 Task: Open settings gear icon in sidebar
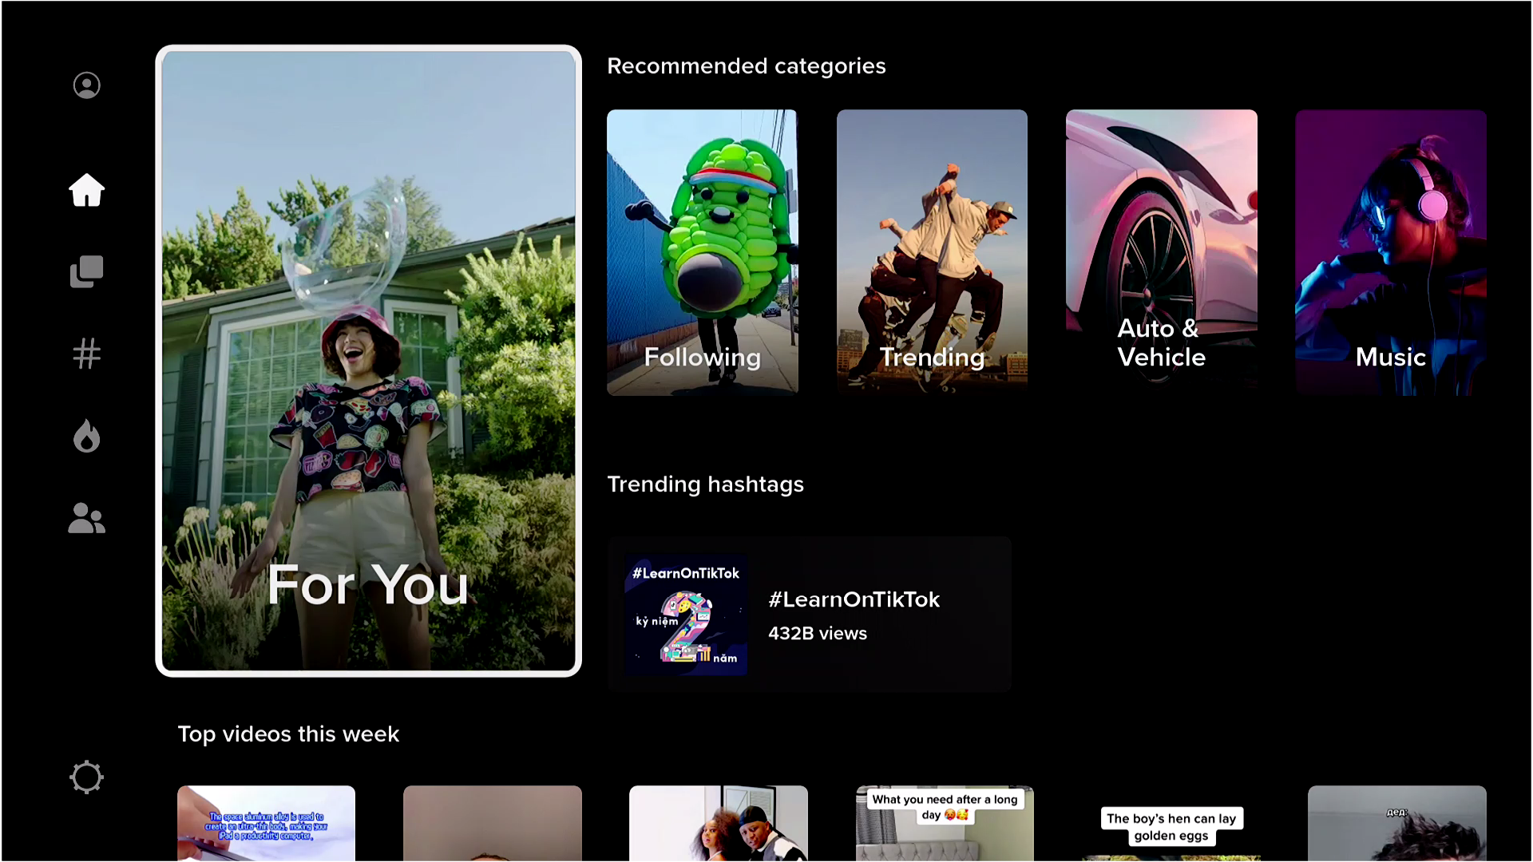coord(86,777)
